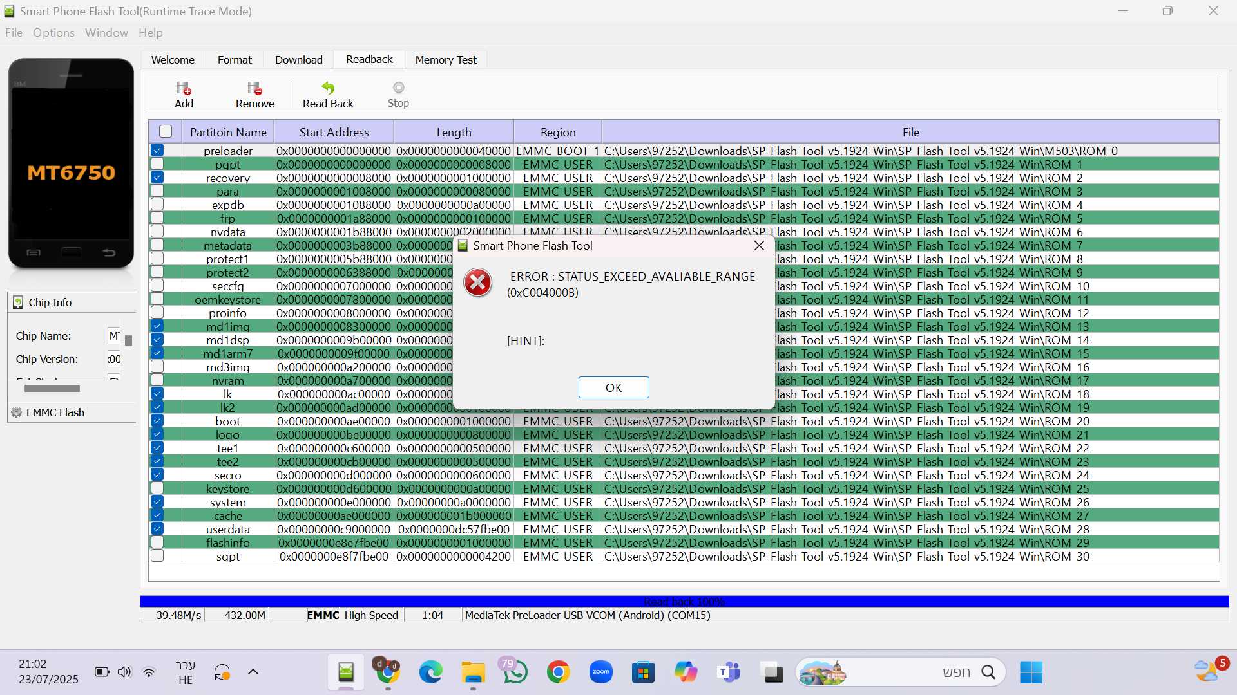
Task: Click the File column header
Action: click(x=910, y=132)
